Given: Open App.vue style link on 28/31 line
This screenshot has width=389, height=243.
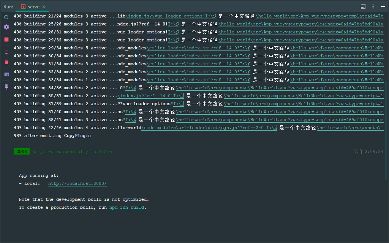Looking at the screenshot, I should click(301, 32).
